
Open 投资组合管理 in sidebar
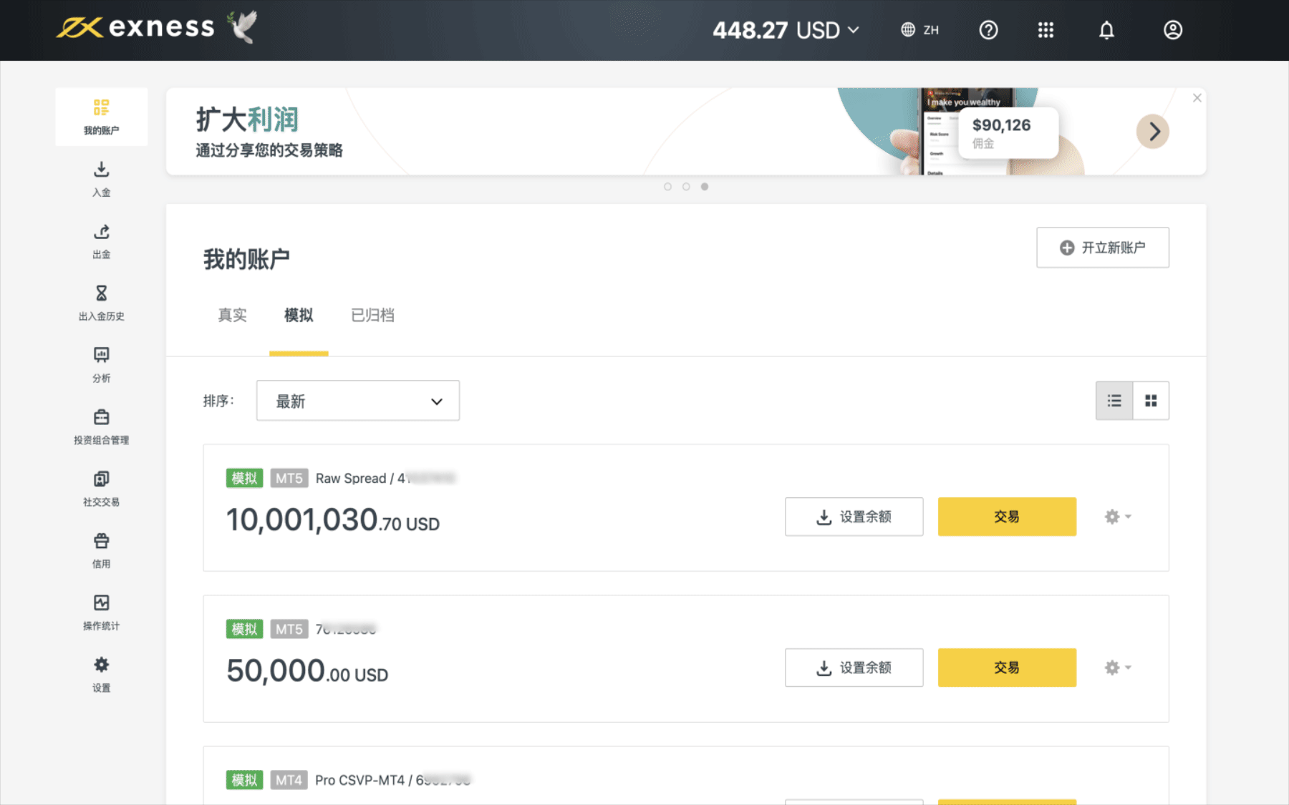(102, 427)
